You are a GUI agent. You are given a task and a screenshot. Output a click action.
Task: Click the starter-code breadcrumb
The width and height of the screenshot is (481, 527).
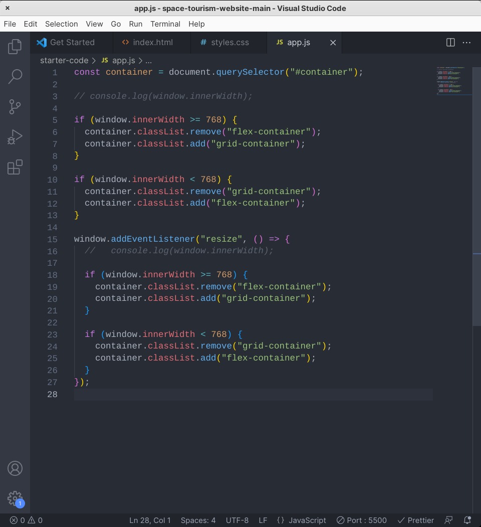point(64,60)
